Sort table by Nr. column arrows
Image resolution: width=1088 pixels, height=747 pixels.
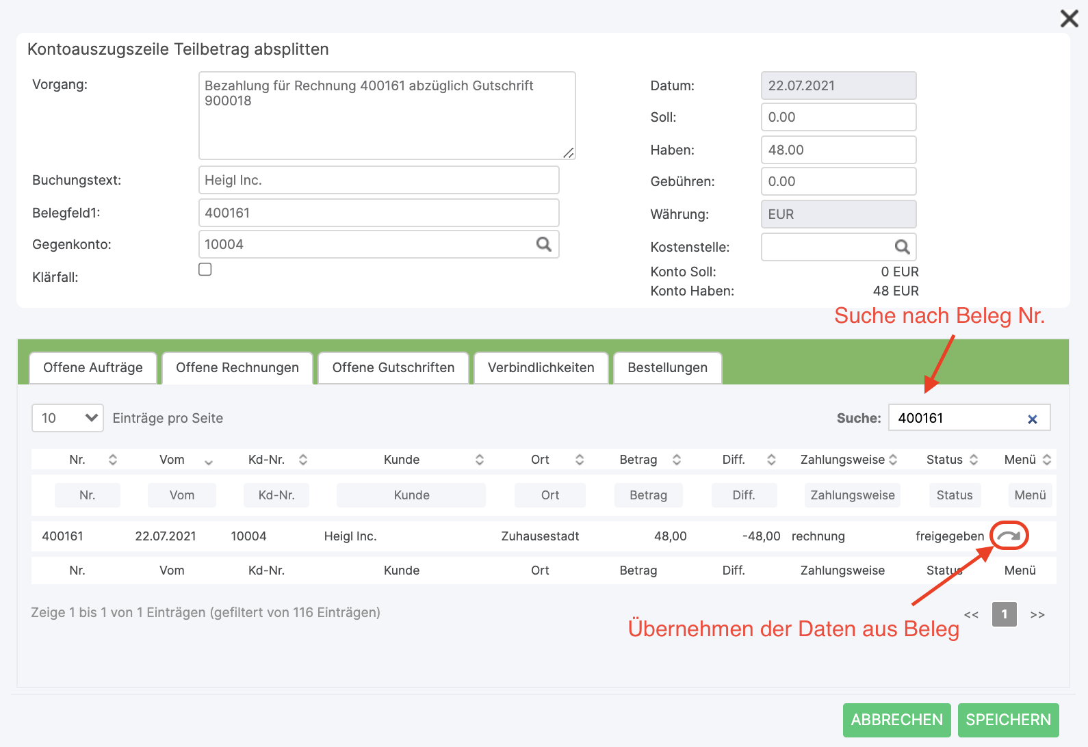(113, 460)
